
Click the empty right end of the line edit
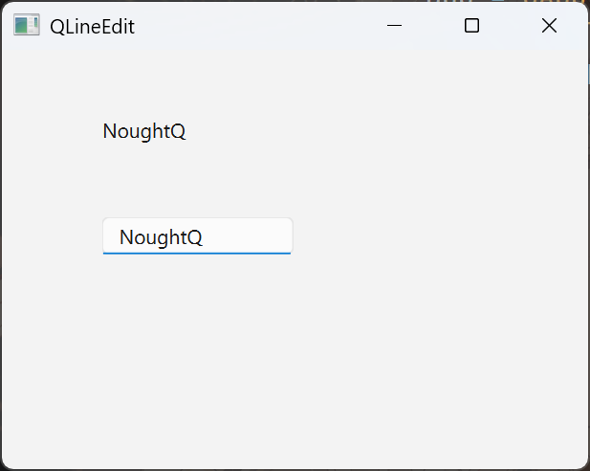coord(258,236)
